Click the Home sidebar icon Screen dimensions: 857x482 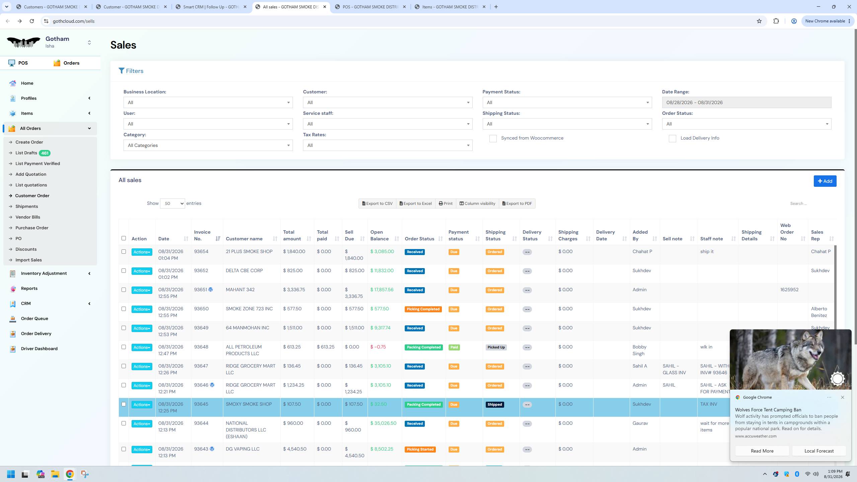pos(13,83)
